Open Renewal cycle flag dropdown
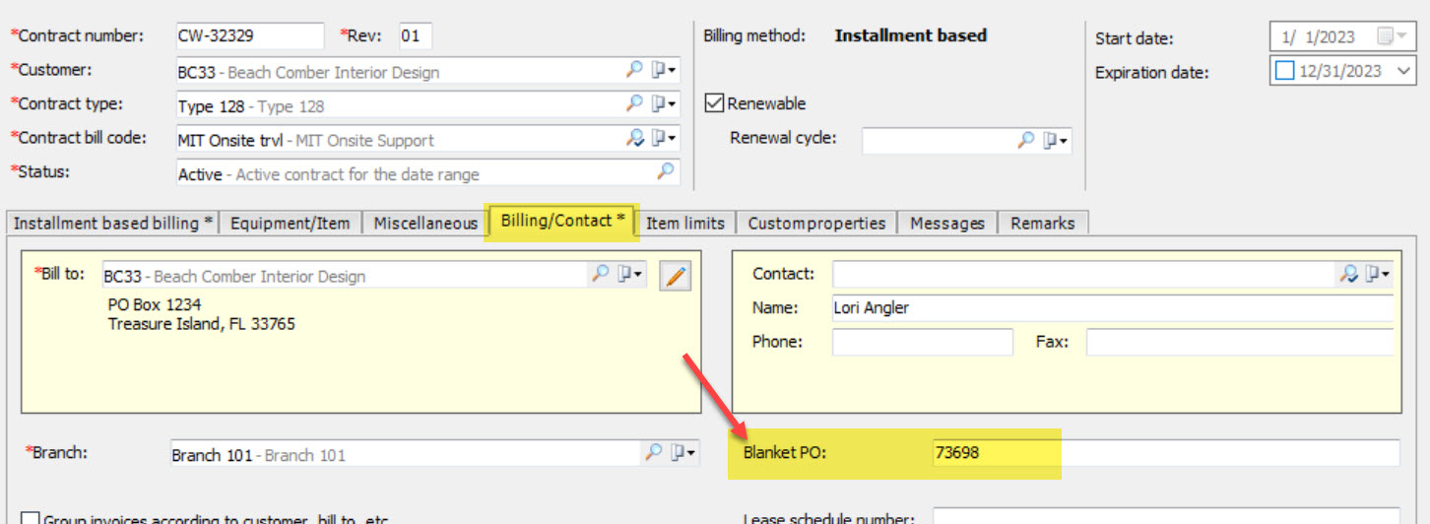This screenshot has width=1430, height=524. (1056, 140)
